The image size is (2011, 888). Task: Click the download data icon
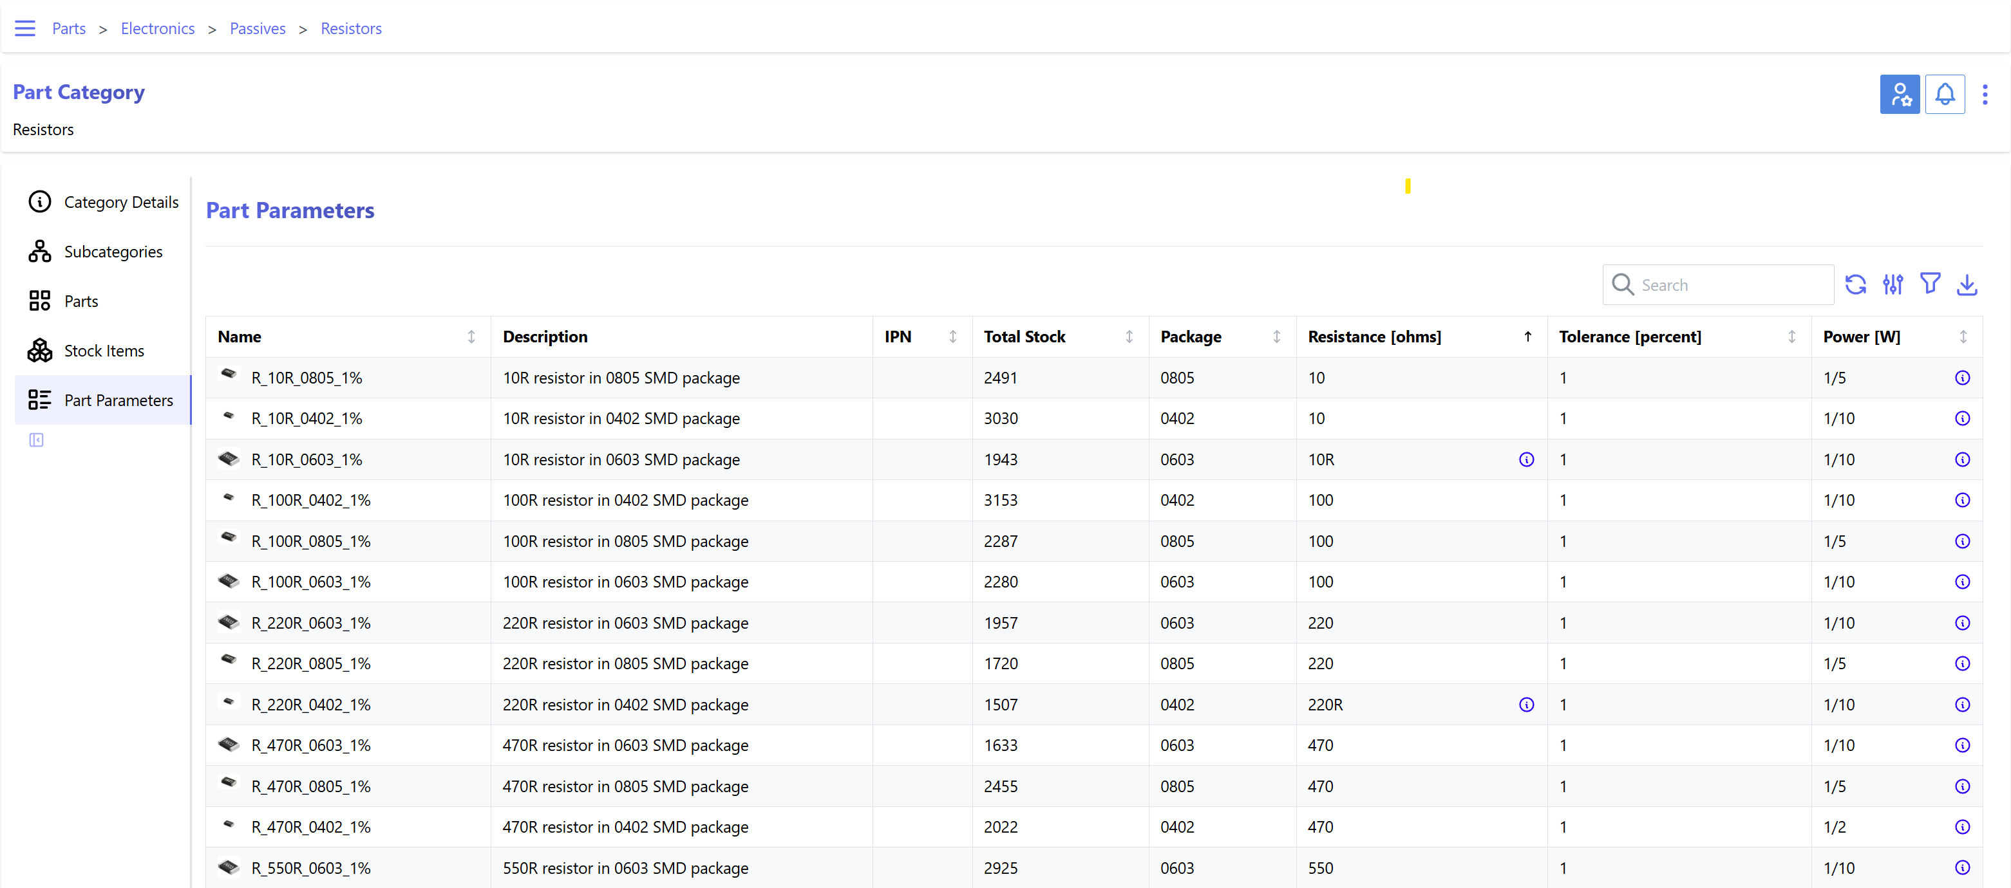(x=1967, y=285)
